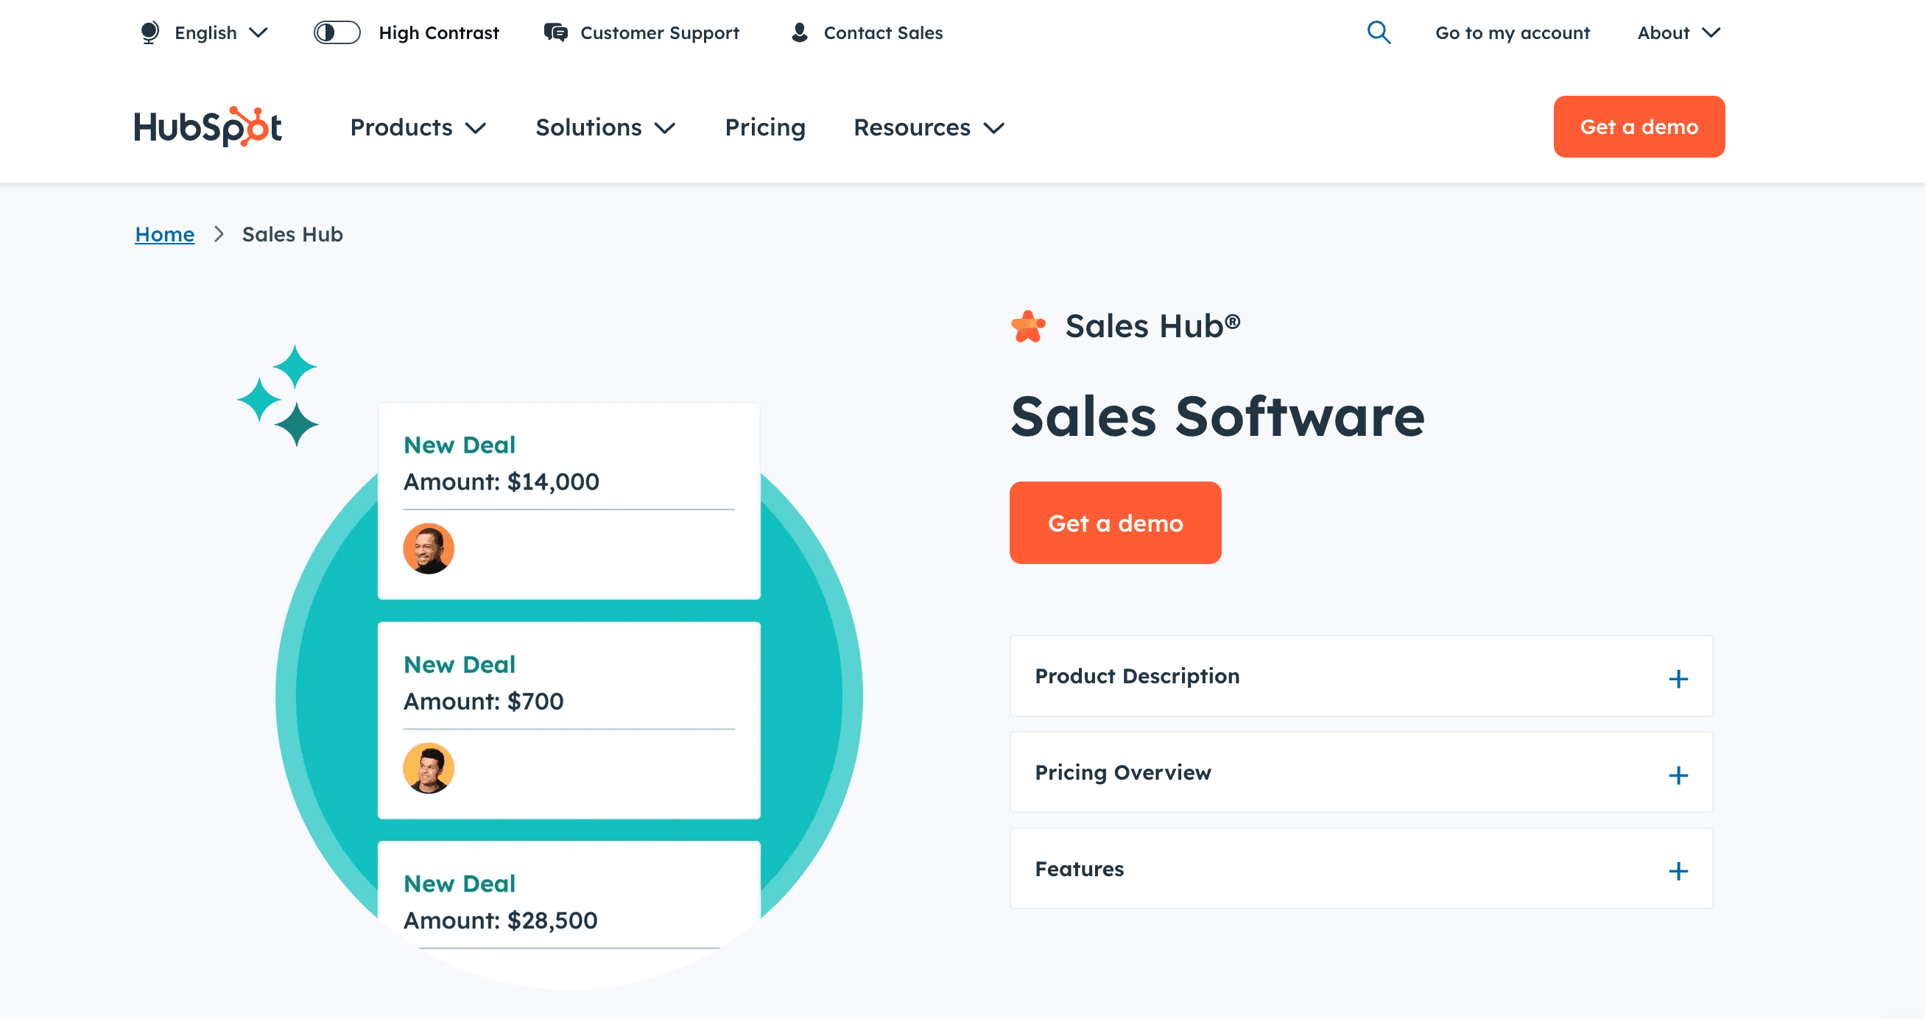
Task: Open the Products menu
Action: coord(418,128)
